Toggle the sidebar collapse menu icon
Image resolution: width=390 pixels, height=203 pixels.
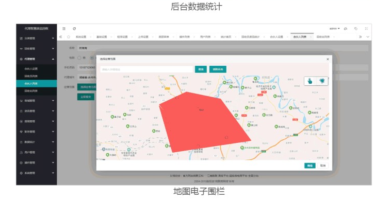[64, 29]
